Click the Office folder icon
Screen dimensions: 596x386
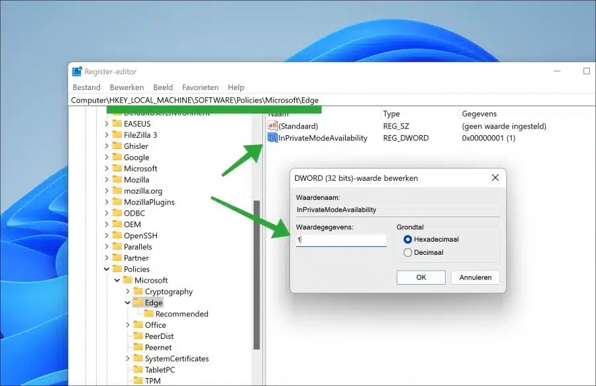[x=138, y=325]
